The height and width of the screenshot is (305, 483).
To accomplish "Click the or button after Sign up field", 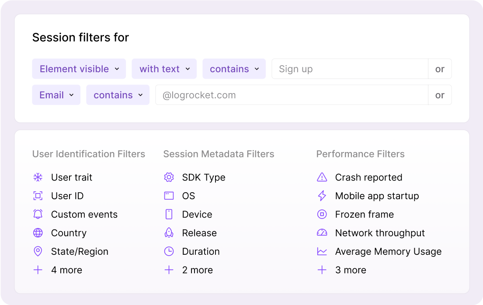I will pos(440,69).
